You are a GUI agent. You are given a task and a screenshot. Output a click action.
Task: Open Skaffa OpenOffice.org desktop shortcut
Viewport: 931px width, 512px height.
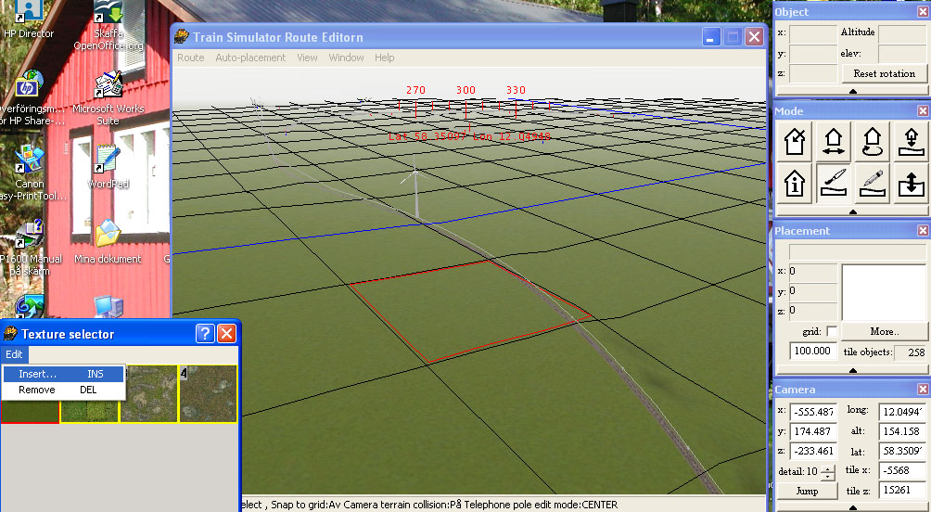[108, 26]
